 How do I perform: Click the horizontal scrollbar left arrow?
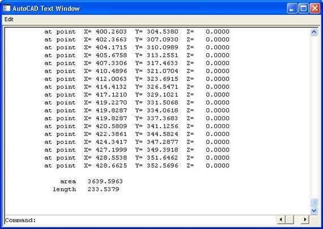coord(281,219)
